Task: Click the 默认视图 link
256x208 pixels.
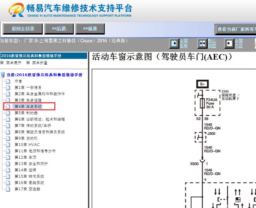Action: click(212, 43)
